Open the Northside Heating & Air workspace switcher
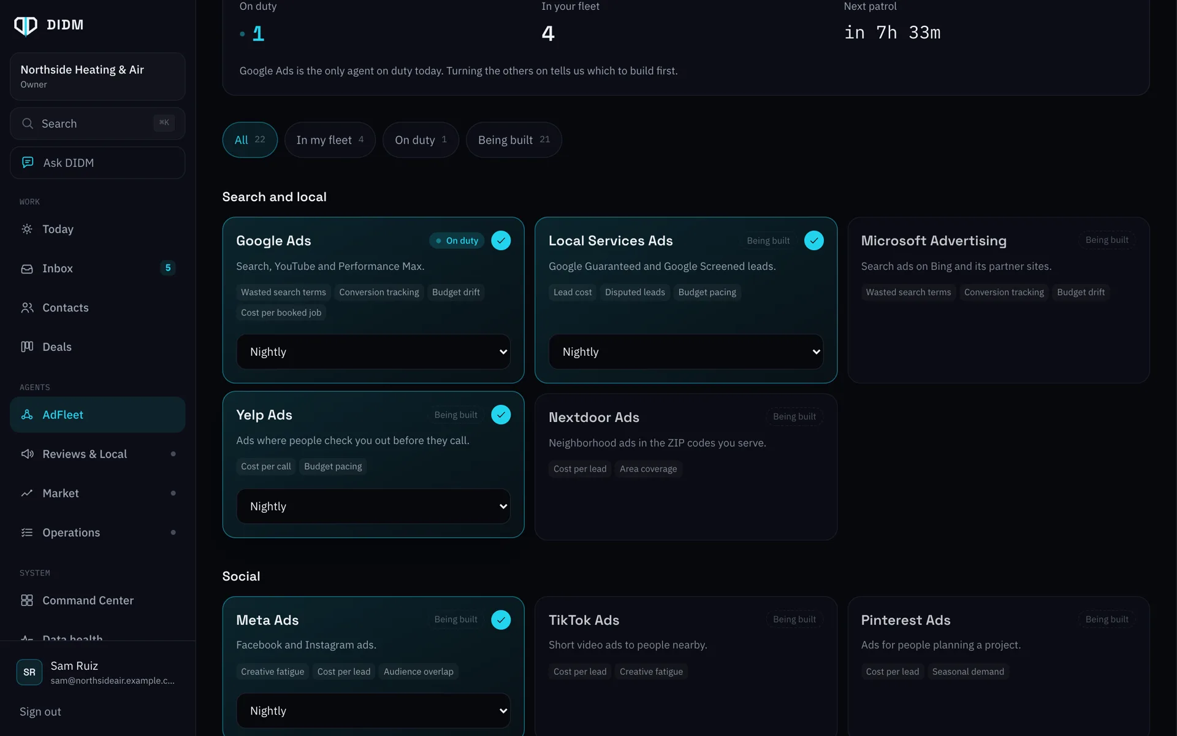The height and width of the screenshot is (736, 1177). click(x=97, y=76)
